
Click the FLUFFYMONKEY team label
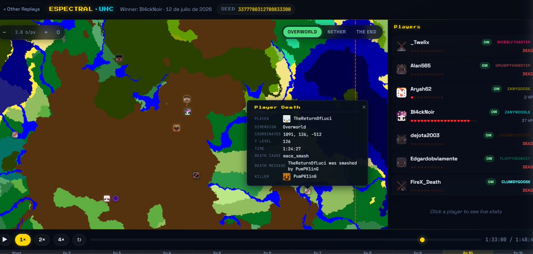tap(514, 159)
